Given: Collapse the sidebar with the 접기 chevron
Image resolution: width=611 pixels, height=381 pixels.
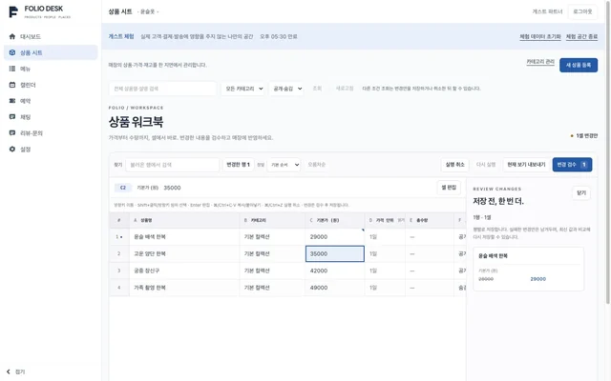Looking at the screenshot, I should (x=9, y=371).
